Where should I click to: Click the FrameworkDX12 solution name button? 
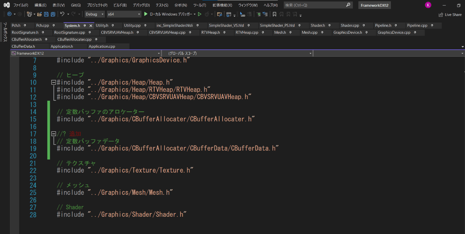(375, 5)
